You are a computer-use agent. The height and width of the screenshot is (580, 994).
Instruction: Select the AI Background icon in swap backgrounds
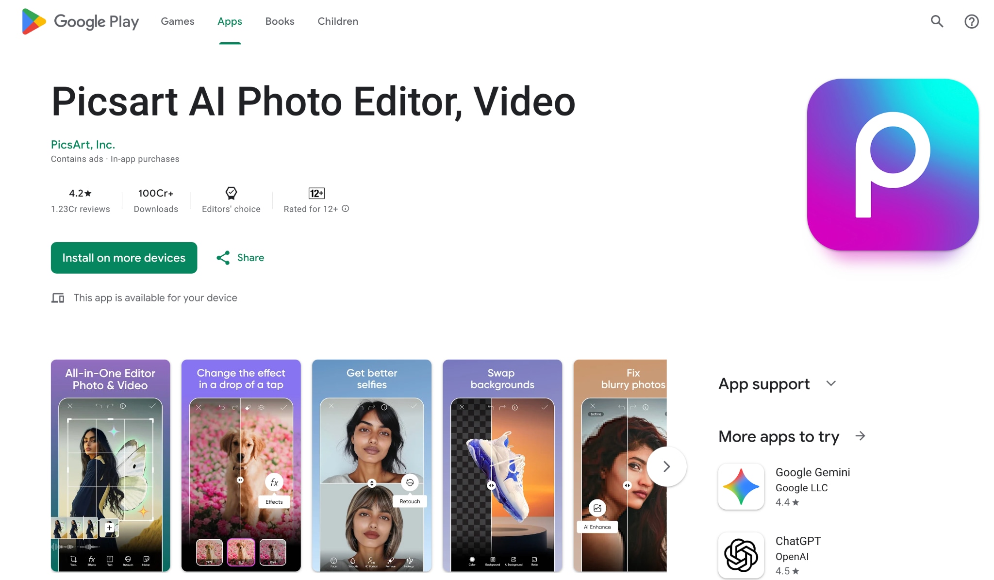tap(514, 560)
